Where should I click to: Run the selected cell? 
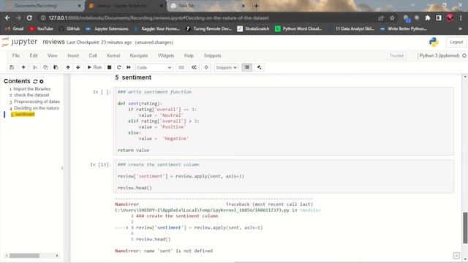[94, 67]
